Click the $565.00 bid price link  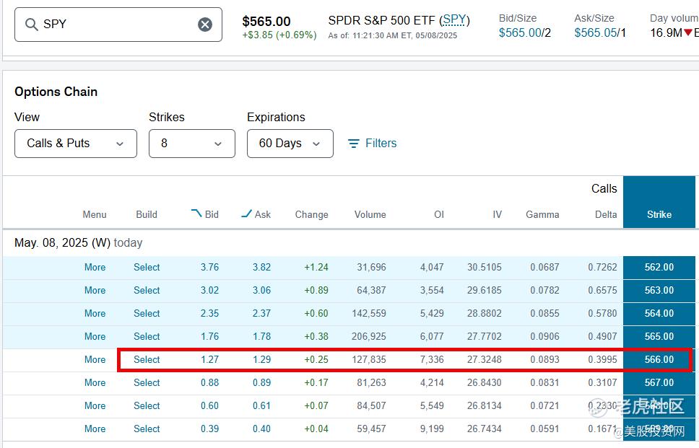pyautogui.click(x=519, y=32)
